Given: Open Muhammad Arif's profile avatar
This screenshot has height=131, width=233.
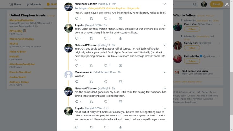Looking at the screenshot, I should tap(69, 74).
